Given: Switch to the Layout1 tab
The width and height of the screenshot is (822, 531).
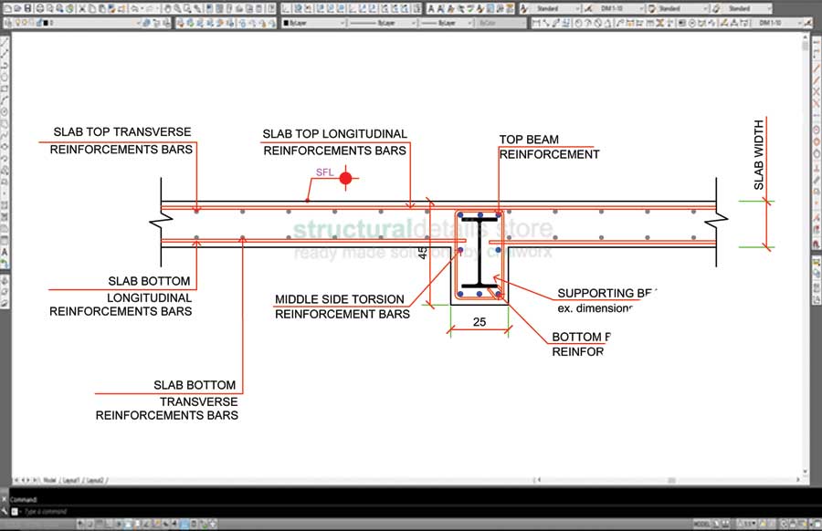Looking at the screenshot, I should point(71,479).
